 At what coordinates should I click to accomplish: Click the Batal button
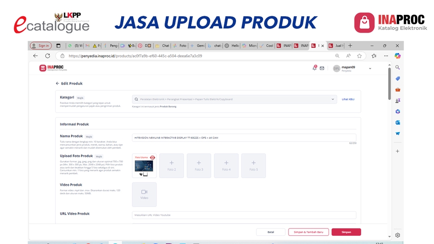[x=271, y=232]
